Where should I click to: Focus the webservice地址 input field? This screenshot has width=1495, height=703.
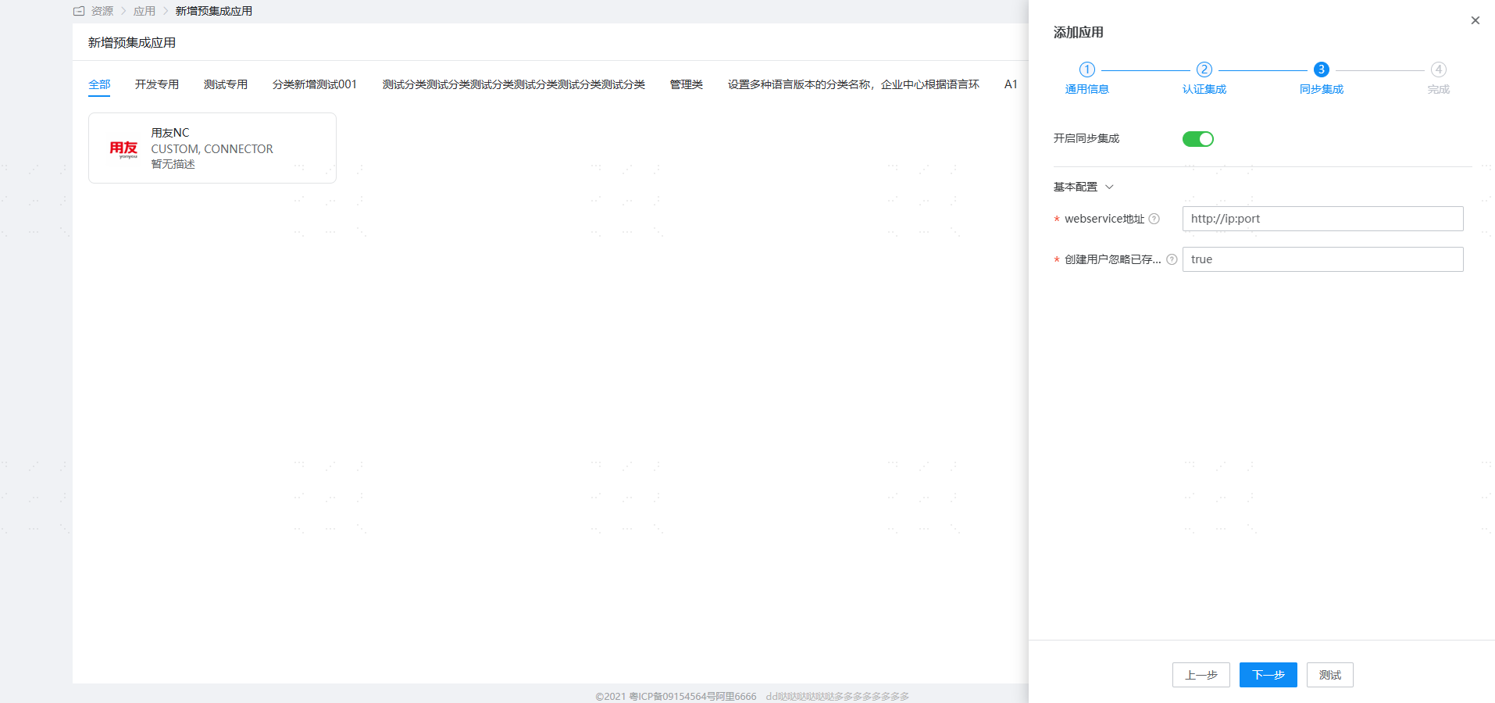(1322, 219)
